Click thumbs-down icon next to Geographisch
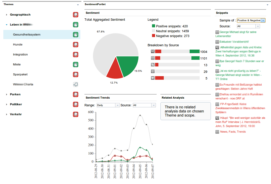This screenshot has height=184, width=271. pyautogui.click(x=75, y=15)
